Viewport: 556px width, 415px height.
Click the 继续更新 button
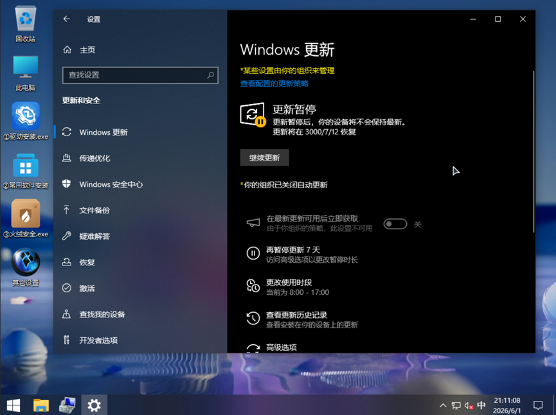pyautogui.click(x=265, y=157)
